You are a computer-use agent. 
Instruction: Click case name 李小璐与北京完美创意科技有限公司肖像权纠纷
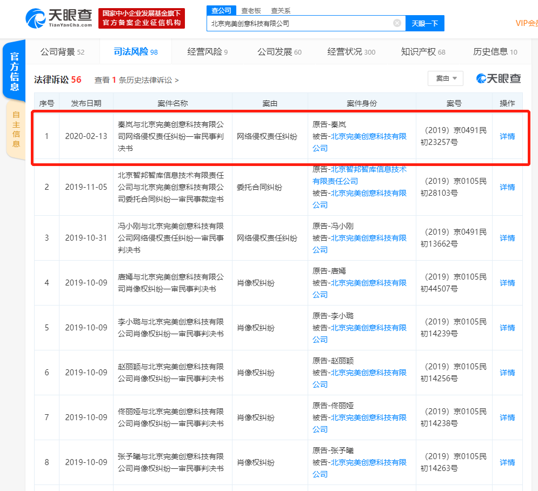coord(171,328)
